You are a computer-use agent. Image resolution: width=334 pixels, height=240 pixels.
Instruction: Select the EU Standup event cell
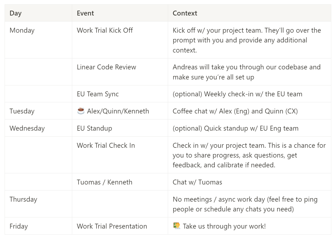click(120, 128)
